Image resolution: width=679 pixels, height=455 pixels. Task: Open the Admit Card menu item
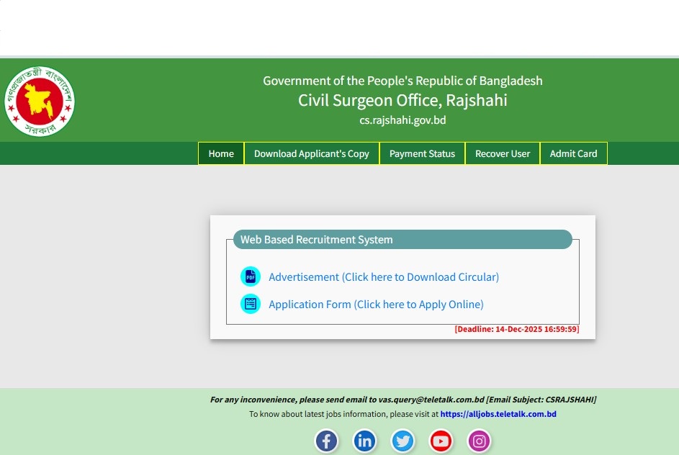pos(573,153)
